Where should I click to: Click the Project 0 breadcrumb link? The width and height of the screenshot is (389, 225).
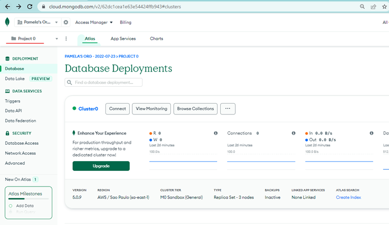coord(128,56)
